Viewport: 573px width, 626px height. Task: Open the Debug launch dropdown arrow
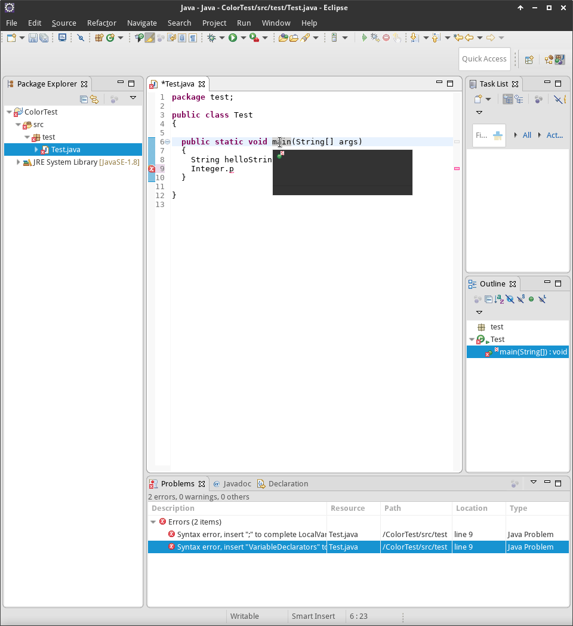(x=221, y=38)
